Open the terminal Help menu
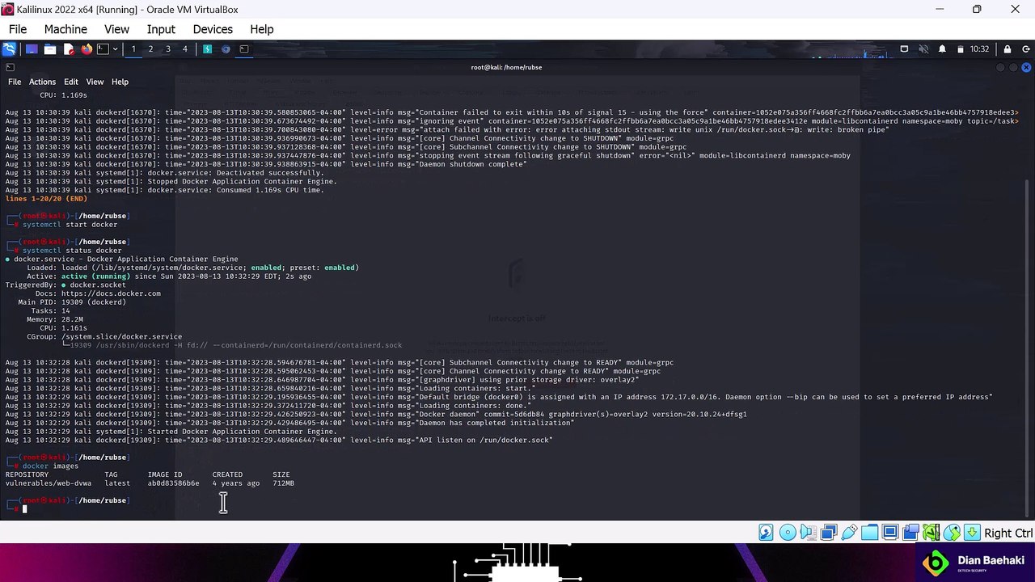The image size is (1035, 582). coord(120,82)
